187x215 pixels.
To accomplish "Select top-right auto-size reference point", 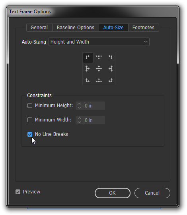I will tap(111, 57).
